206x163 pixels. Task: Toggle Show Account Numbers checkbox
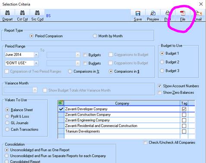click(x=159, y=86)
